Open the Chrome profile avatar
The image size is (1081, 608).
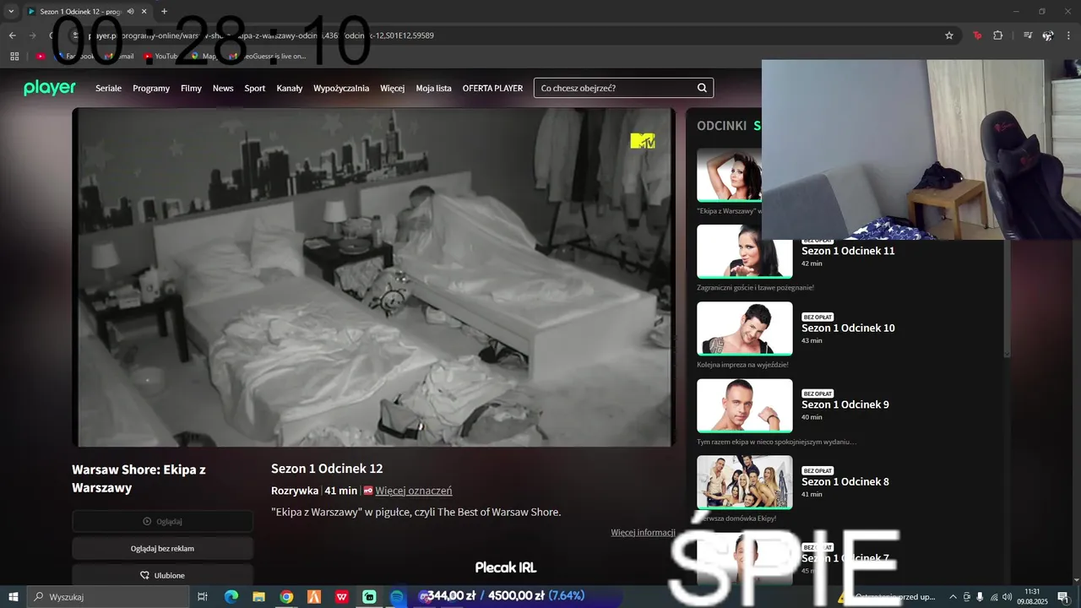1048,35
